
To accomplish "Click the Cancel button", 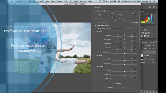I will 111,88.
